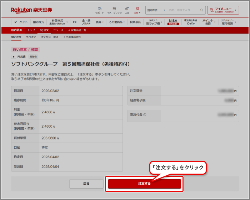Click the 経過利子額 label
The height and width of the screenshot is (200, 250).
pos(138,100)
